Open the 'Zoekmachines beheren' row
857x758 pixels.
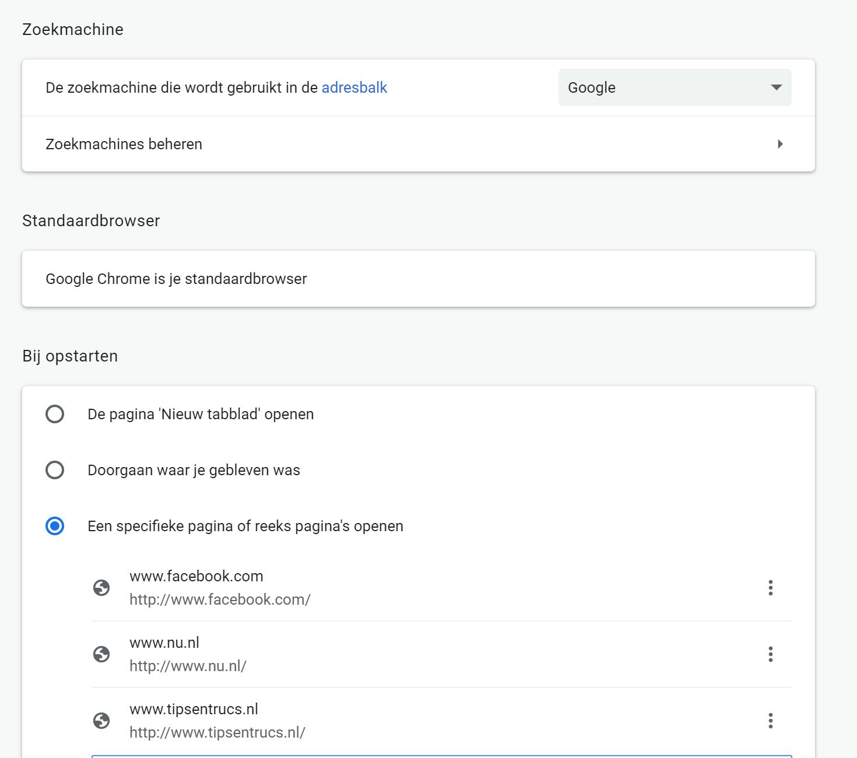pos(124,144)
